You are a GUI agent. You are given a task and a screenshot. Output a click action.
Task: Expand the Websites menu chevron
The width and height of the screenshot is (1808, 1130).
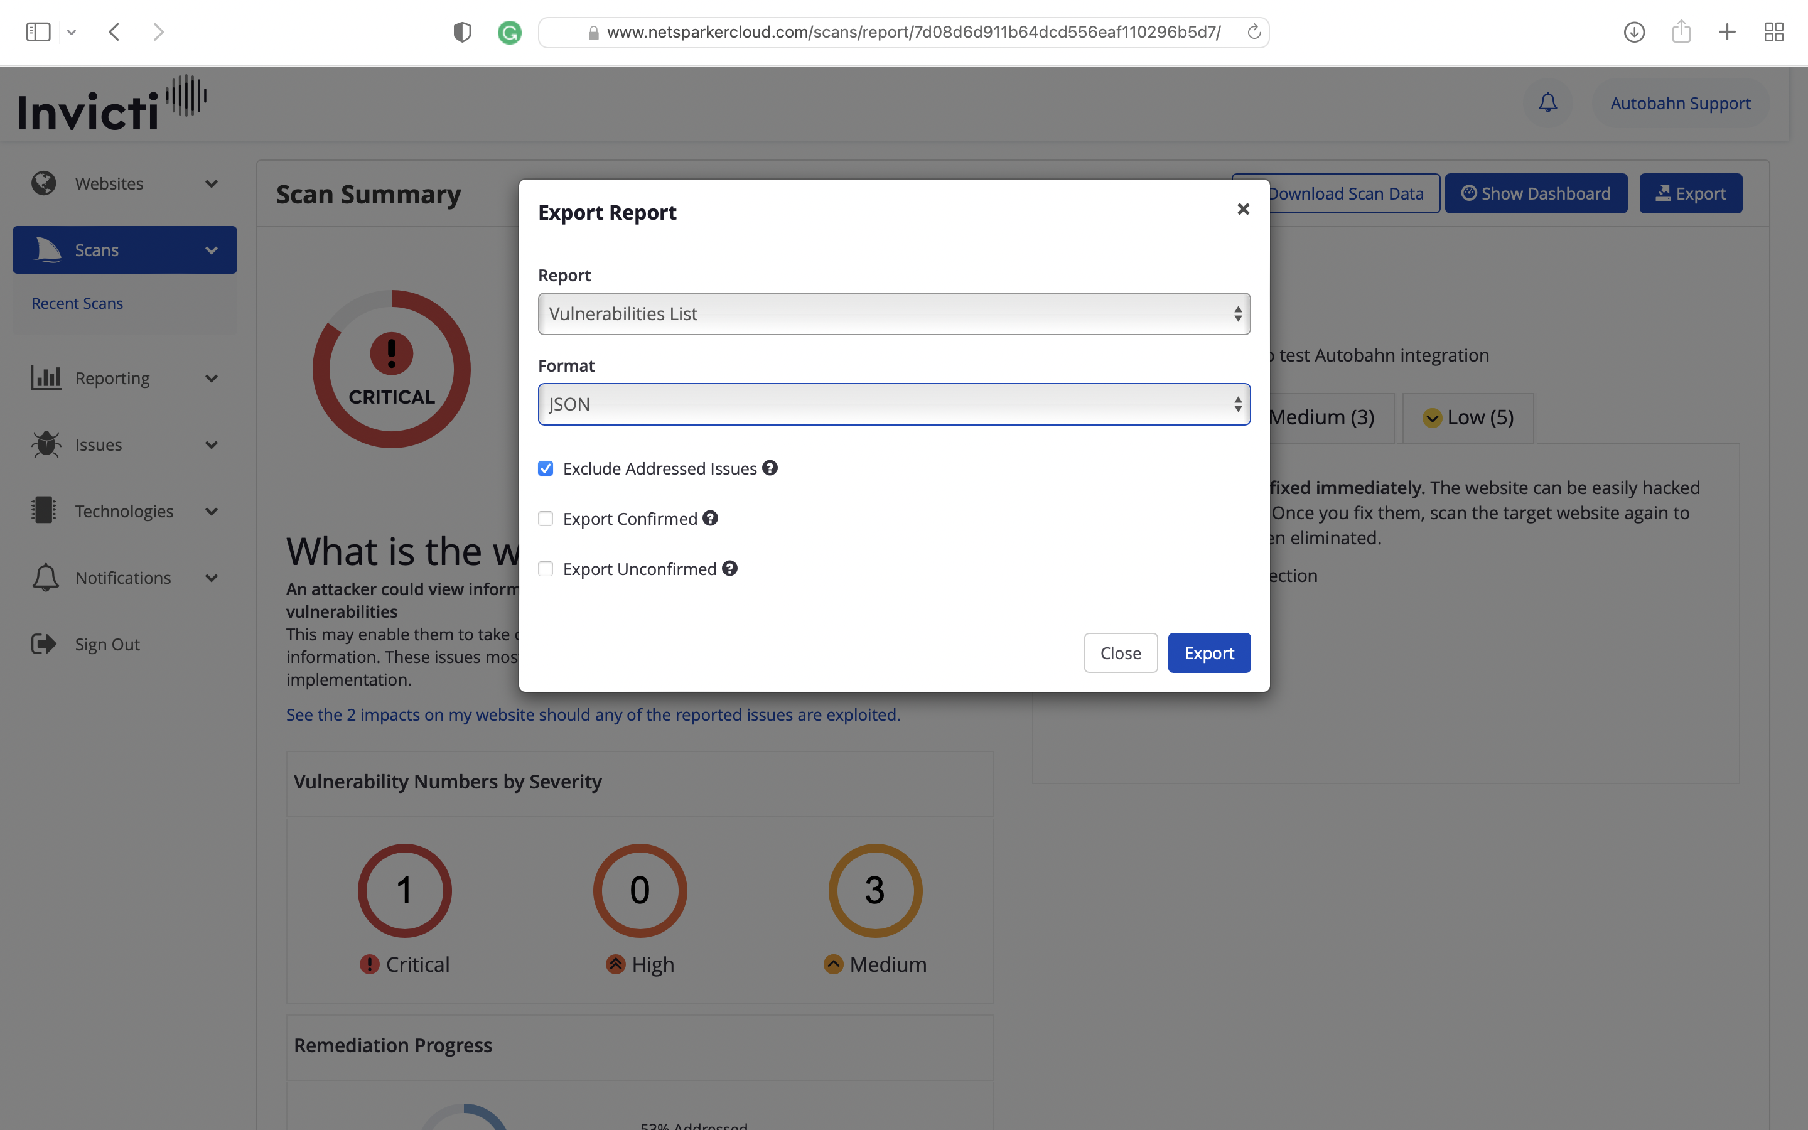[212, 184]
